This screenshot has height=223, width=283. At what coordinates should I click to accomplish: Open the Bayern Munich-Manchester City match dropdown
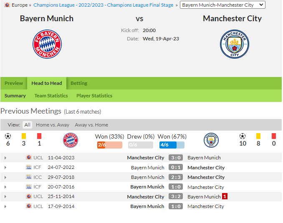click(222, 5)
